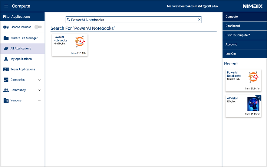Click the All Applications list icon

pyautogui.click(x=6, y=49)
